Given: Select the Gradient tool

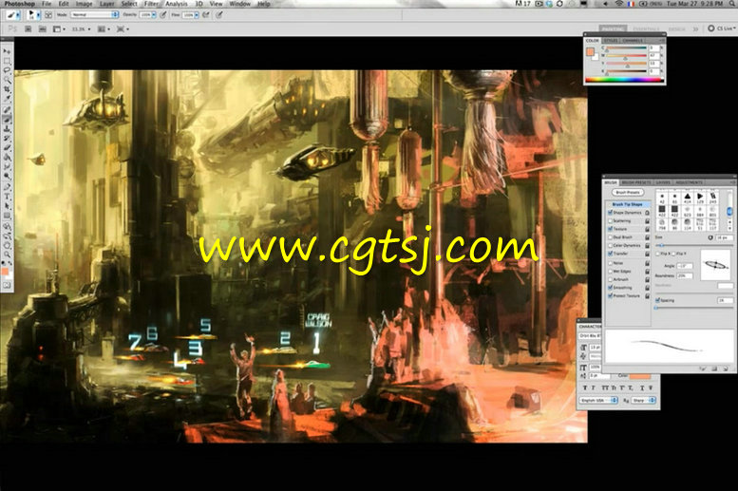Looking at the screenshot, I should (7, 157).
